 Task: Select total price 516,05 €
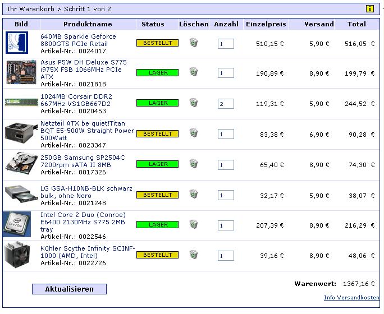click(x=359, y=44)
